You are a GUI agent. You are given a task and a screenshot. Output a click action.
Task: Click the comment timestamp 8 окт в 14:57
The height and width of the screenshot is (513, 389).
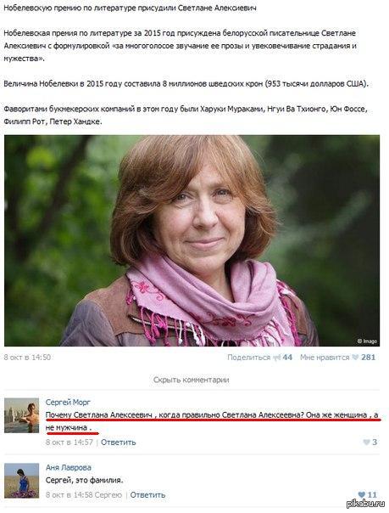(x=69, y=443)
